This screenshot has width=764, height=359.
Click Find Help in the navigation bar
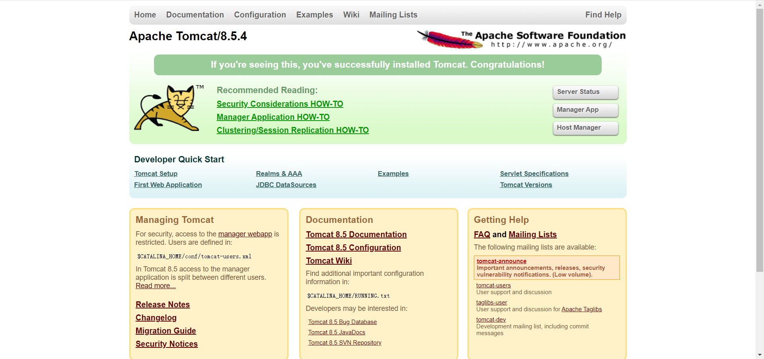(x=603, y=15)
